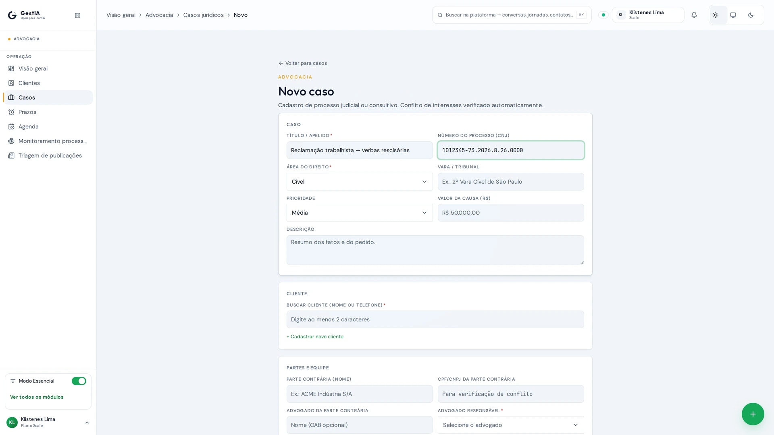Click Ver todos os módulos link
Image resolution: width=774 pixels, height=435 pixels.
click(37, 397)
